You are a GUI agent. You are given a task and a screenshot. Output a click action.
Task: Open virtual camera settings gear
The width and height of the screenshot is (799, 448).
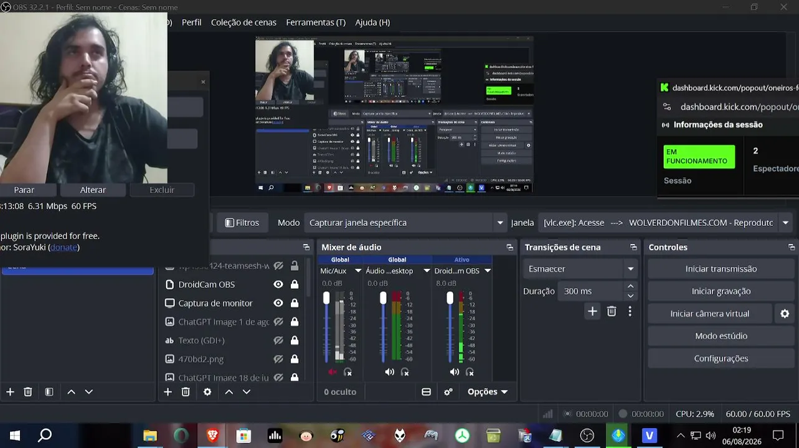pyautogui.click(x=785, y=314)
